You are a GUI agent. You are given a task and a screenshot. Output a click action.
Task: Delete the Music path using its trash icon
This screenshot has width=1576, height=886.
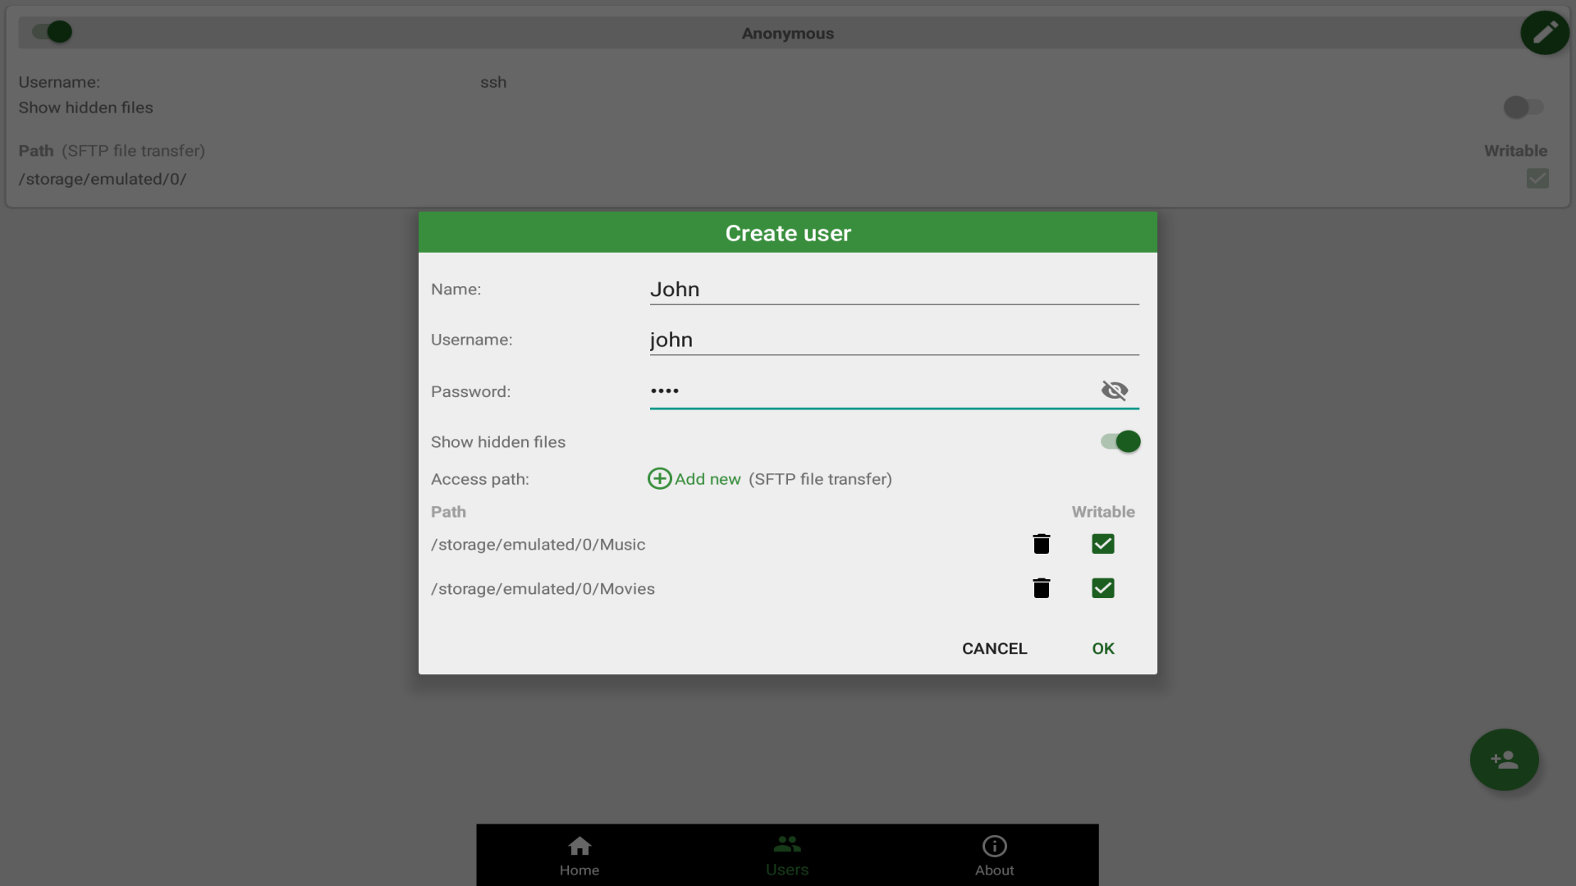(x=1041, y=544)
